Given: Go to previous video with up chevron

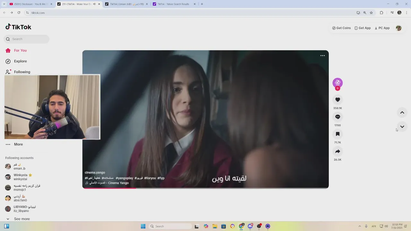Looking at the screenshot, I should pyautogui.click(x=402, y=113).
